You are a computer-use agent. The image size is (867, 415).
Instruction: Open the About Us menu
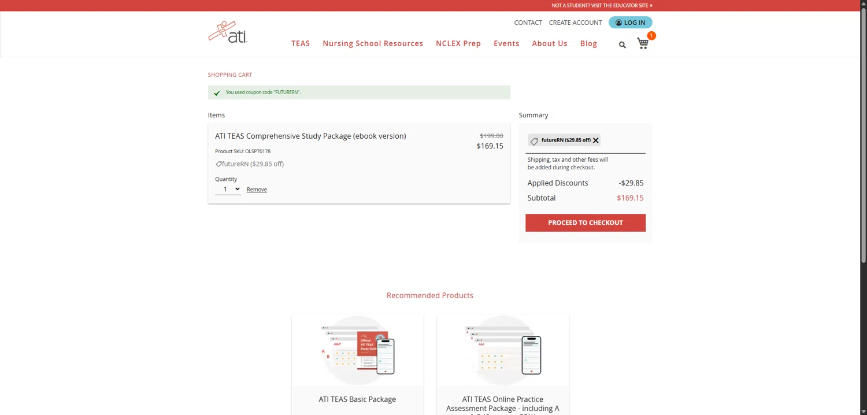[x=550, y=43]
